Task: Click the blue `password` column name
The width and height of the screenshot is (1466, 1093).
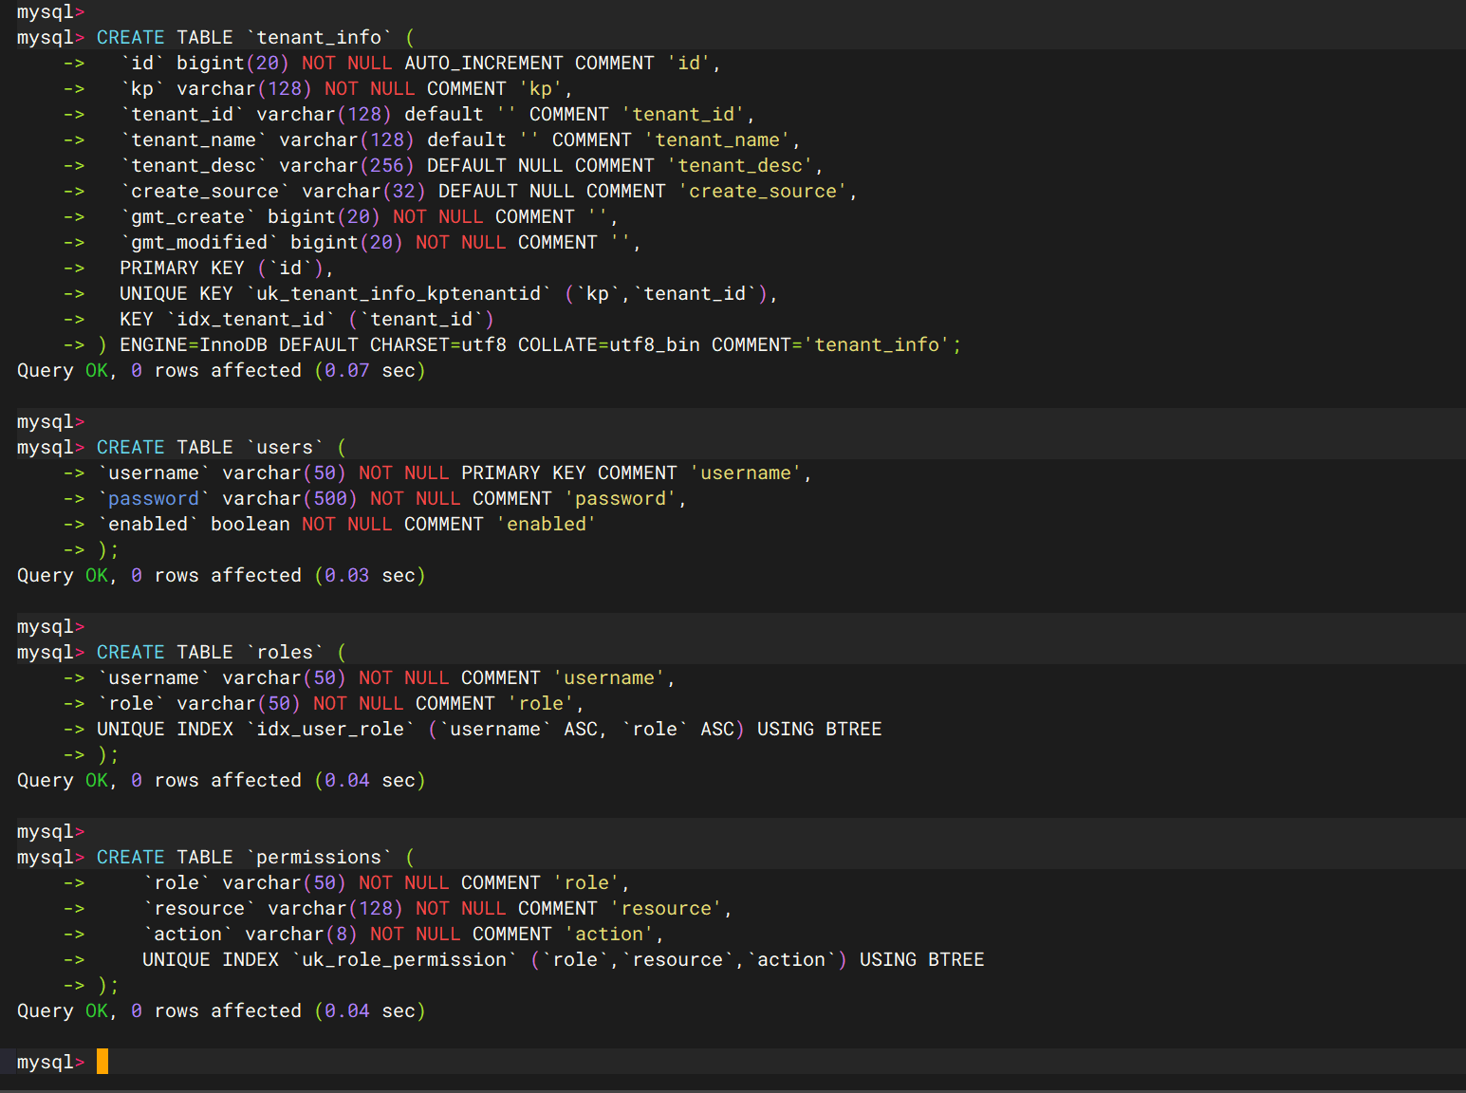Action: (x=153, y=499)
